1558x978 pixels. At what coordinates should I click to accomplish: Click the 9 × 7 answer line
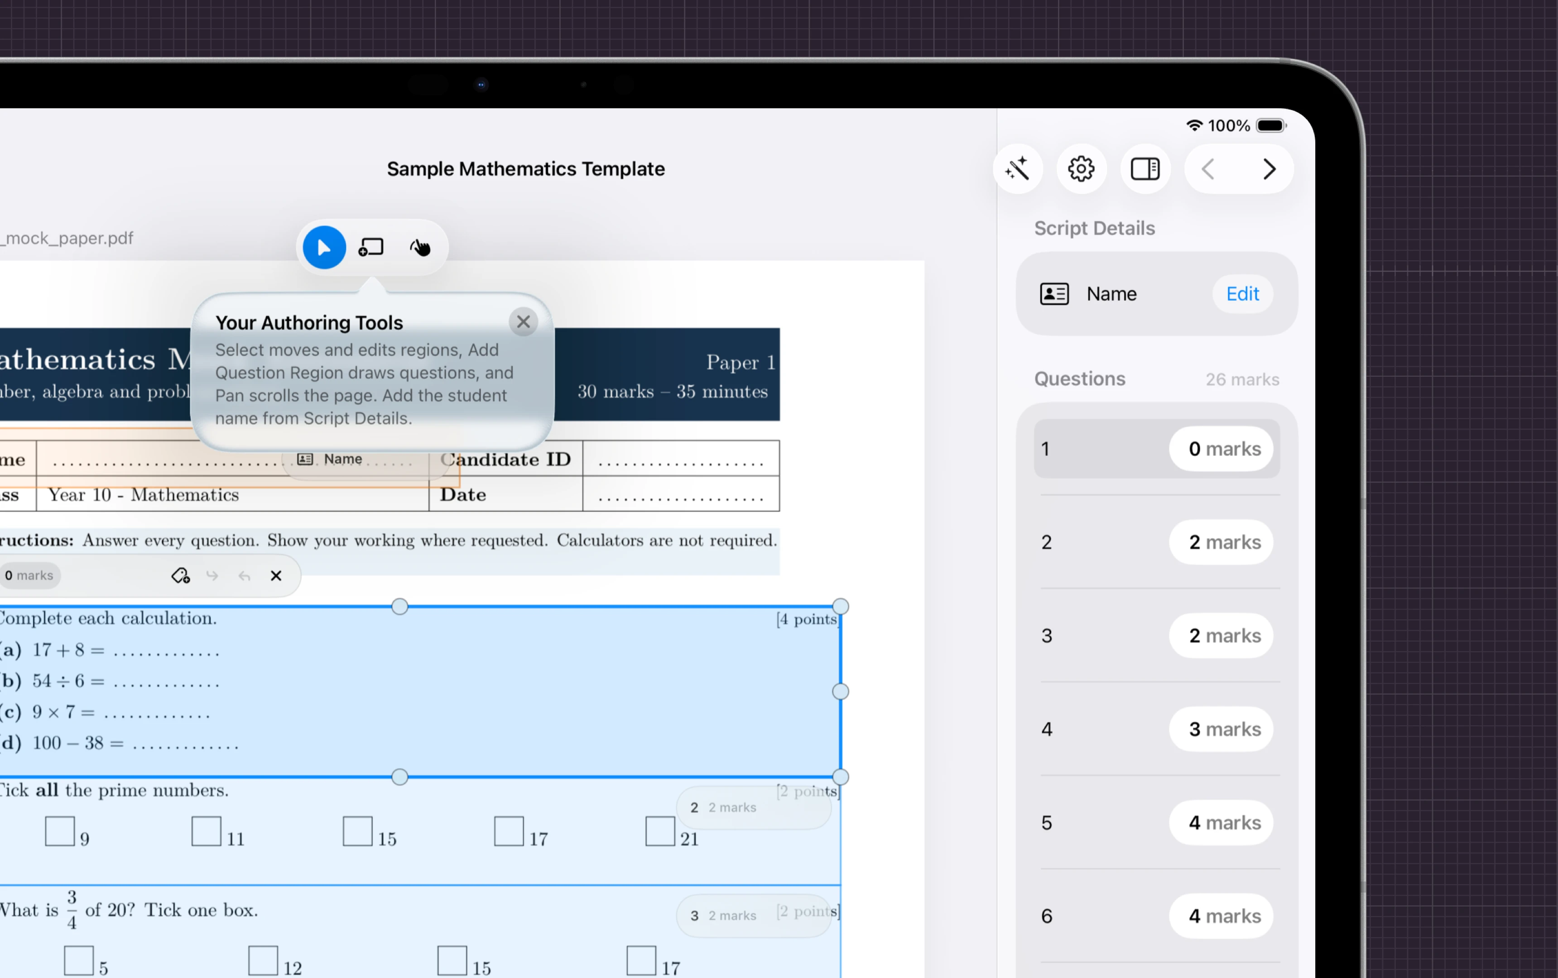(157, 717)
